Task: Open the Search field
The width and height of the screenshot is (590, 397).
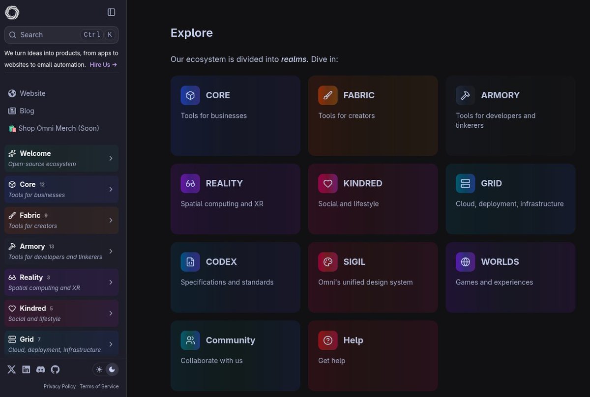Action: click(61, 35)
